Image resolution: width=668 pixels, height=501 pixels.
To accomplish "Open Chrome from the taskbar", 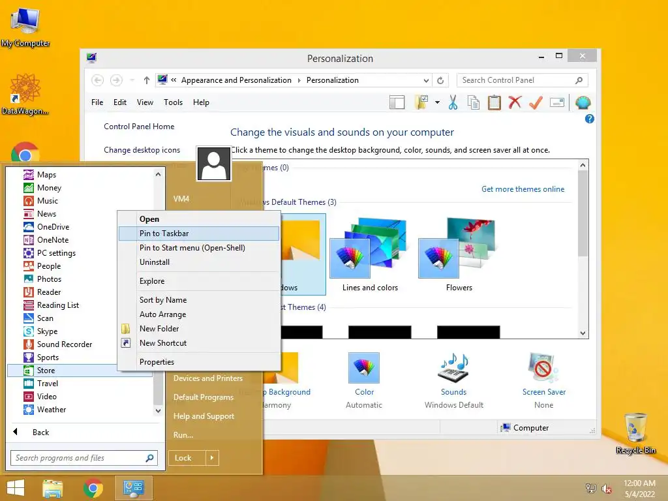I will 93,488.
